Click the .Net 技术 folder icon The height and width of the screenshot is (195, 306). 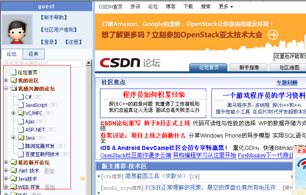point(14,170)
